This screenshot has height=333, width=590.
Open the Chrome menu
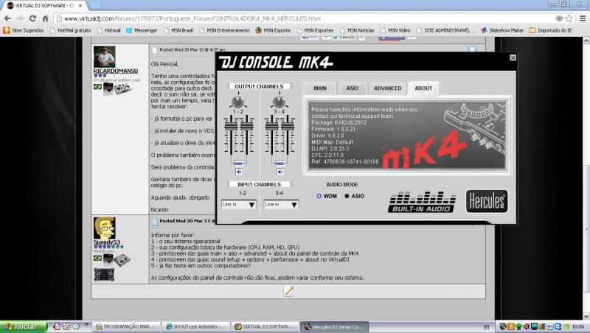583,18
